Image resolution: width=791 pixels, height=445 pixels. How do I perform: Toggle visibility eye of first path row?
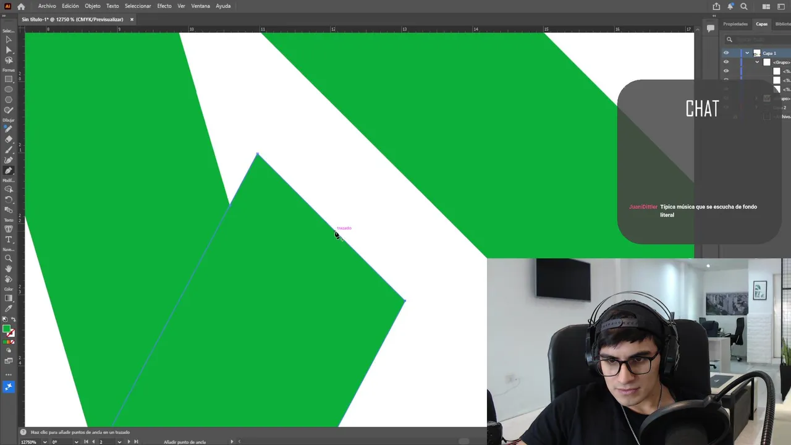tap(726, 71)
